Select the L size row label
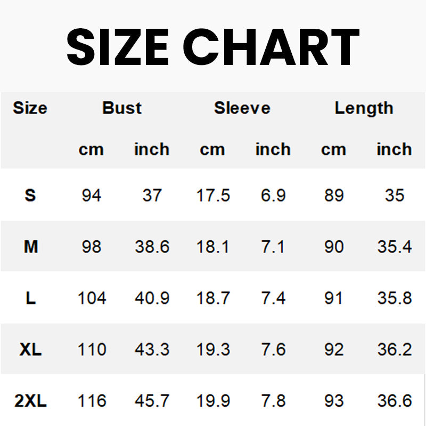 pos(31,298)
